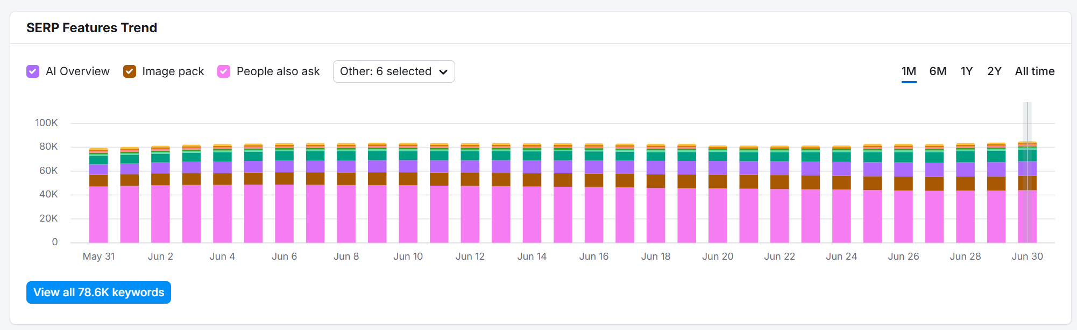1077x330 pixels.
Task: Click the SERP Features Trend heading
Action: coord(92,28)
